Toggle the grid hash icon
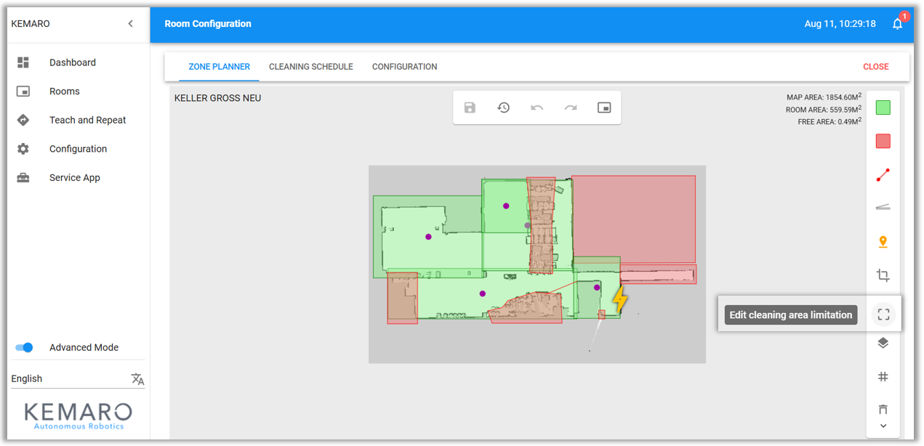Image resolution: width=924 pixels, height=446 pixels. [883, 376]
